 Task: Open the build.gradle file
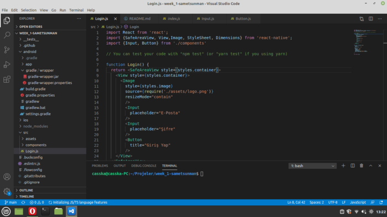[50, 89]
